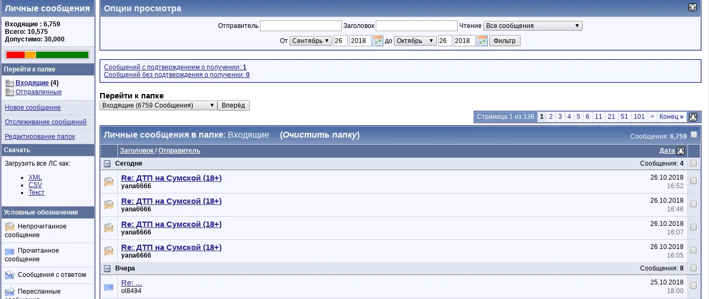Click unread envelope icon for 16:05 message

[109, 251]
